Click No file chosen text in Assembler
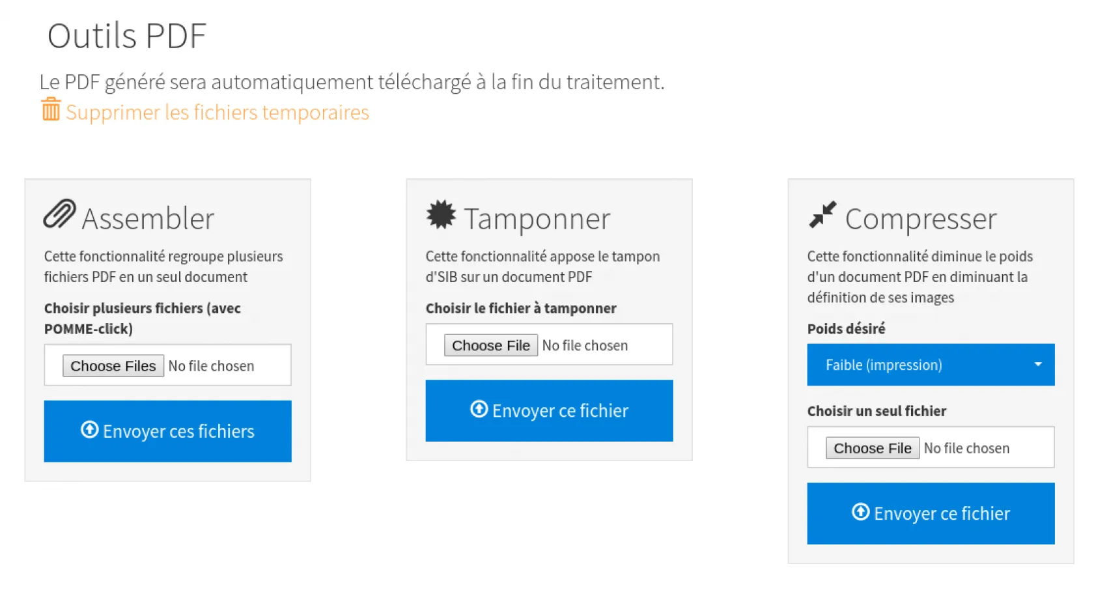 pyautogui.click(x=211, y=366)
